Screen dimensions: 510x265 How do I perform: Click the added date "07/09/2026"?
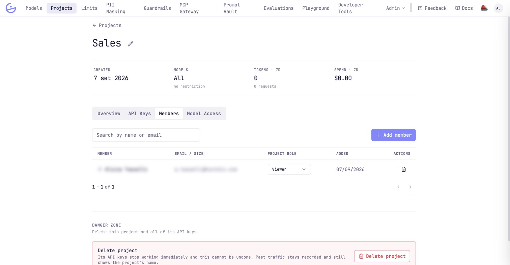[x=350, y=169]
